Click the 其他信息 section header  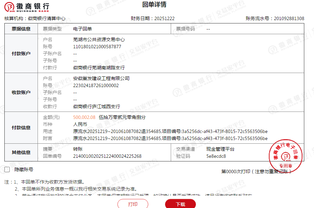click(x=21, y=152)
